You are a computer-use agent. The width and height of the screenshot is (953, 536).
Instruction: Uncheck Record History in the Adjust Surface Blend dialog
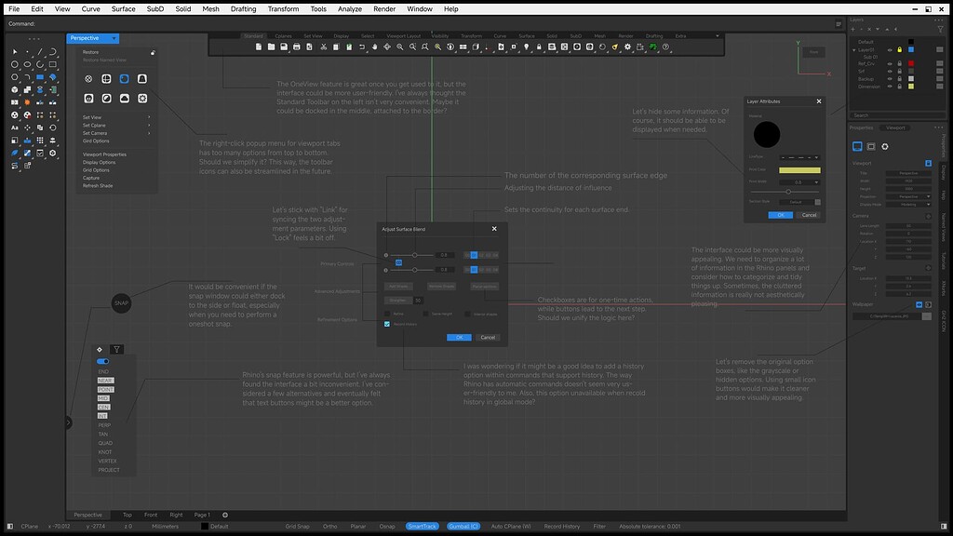pyautogui.click(x=386, y=324)
